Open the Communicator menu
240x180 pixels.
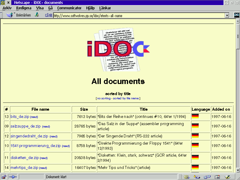(69, 8)
